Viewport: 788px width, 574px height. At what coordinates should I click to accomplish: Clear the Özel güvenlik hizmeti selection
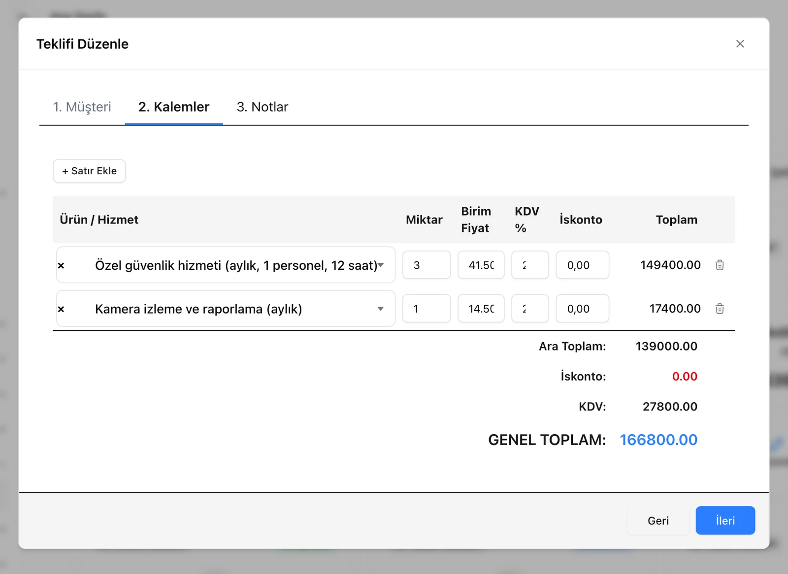click(61, 265)
